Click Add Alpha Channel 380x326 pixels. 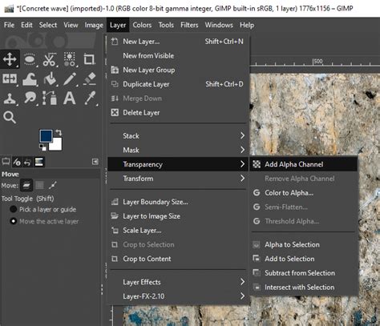304,164
